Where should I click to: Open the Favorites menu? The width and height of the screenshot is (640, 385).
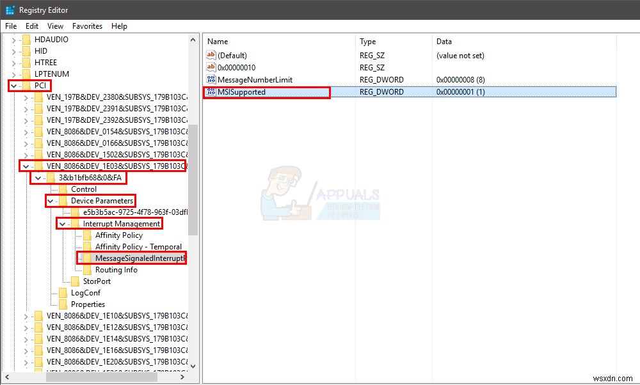click(x=87, y=26)
